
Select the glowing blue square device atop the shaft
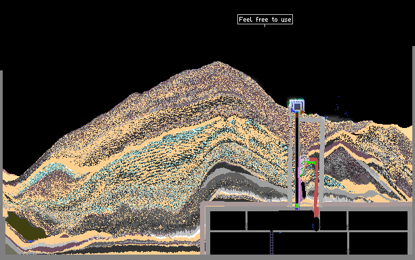coord(297,106)
